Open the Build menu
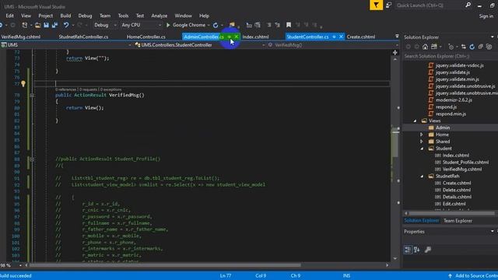This screenshot has width=498, height=280. (65, 16)
